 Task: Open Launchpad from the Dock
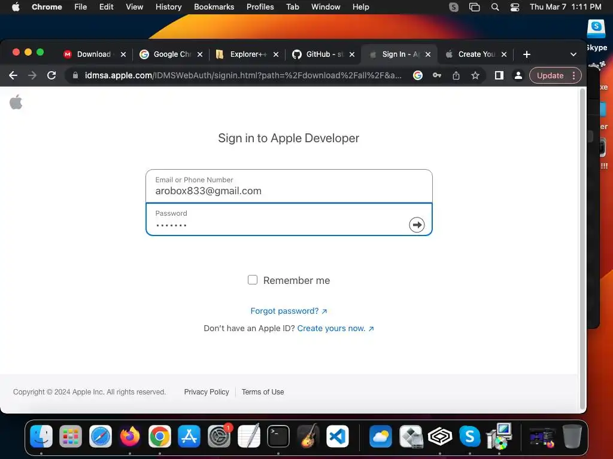[x=71, y=436]
